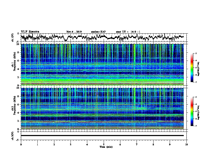Click the ch.2 spectrogram panel
The height and width of the screenshot is (162, 210).
pyautogui.click(x=102, y=109)
